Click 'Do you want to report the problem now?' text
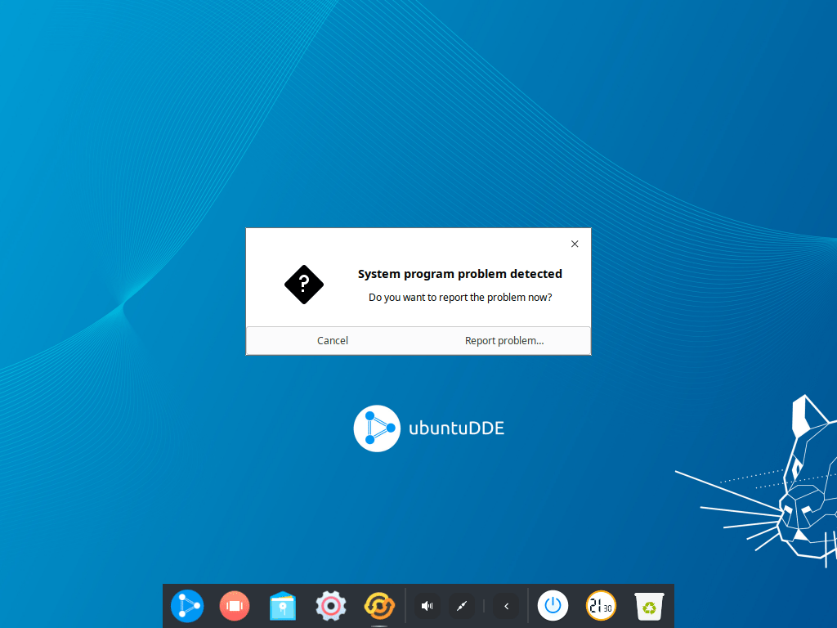This screenshot has width=837, height=628. pos(460,298)
